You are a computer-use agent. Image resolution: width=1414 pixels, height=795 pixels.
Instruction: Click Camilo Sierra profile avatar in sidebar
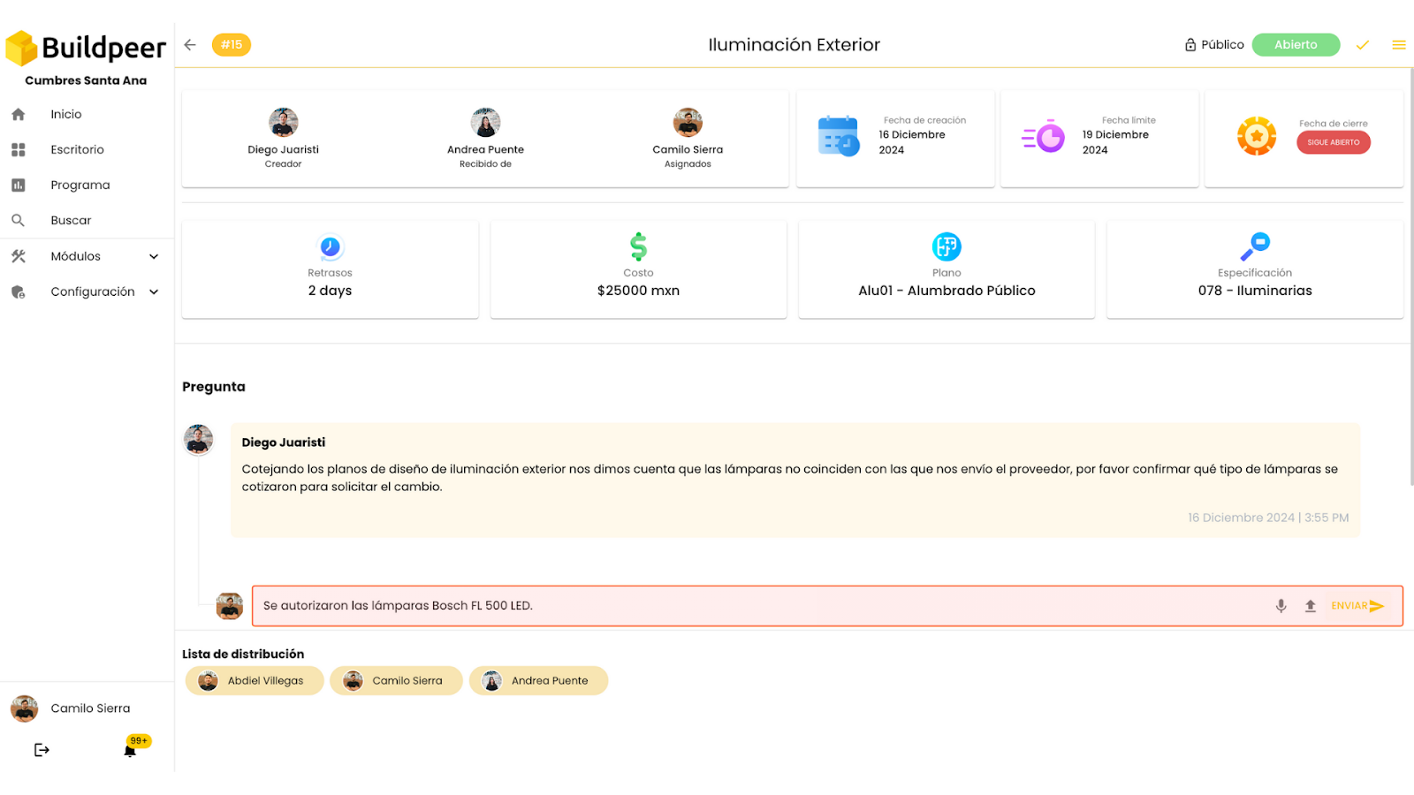[24, 708]
